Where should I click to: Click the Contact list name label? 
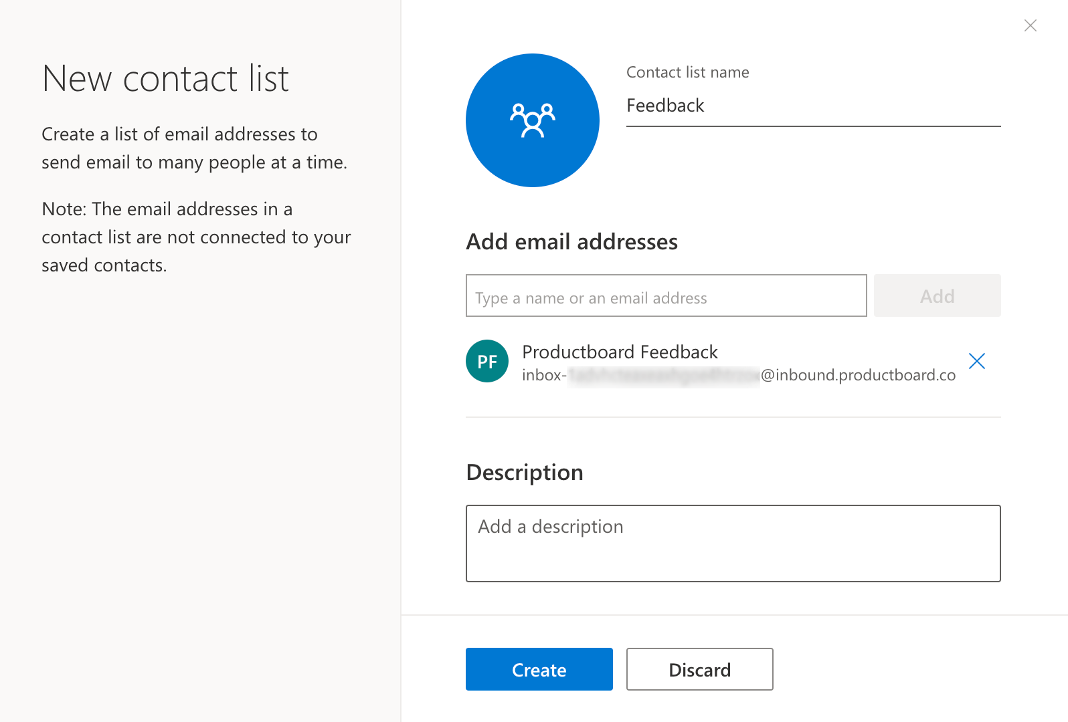688,72
